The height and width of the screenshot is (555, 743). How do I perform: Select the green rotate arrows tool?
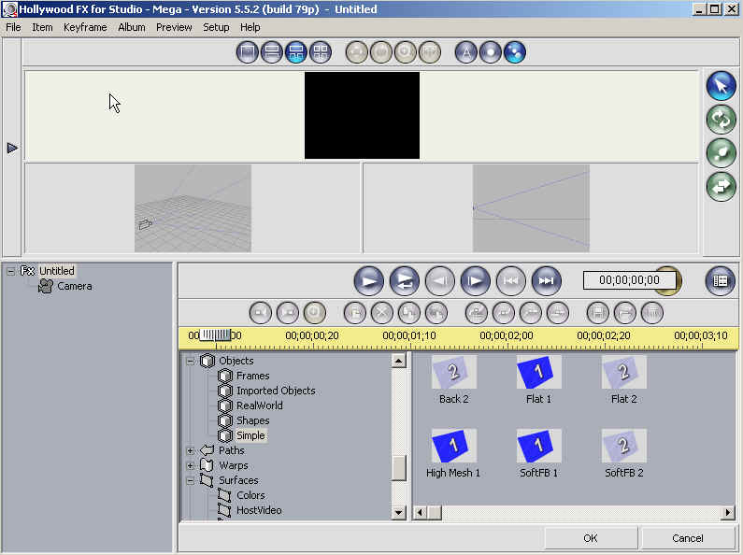[x=721, y=120]
